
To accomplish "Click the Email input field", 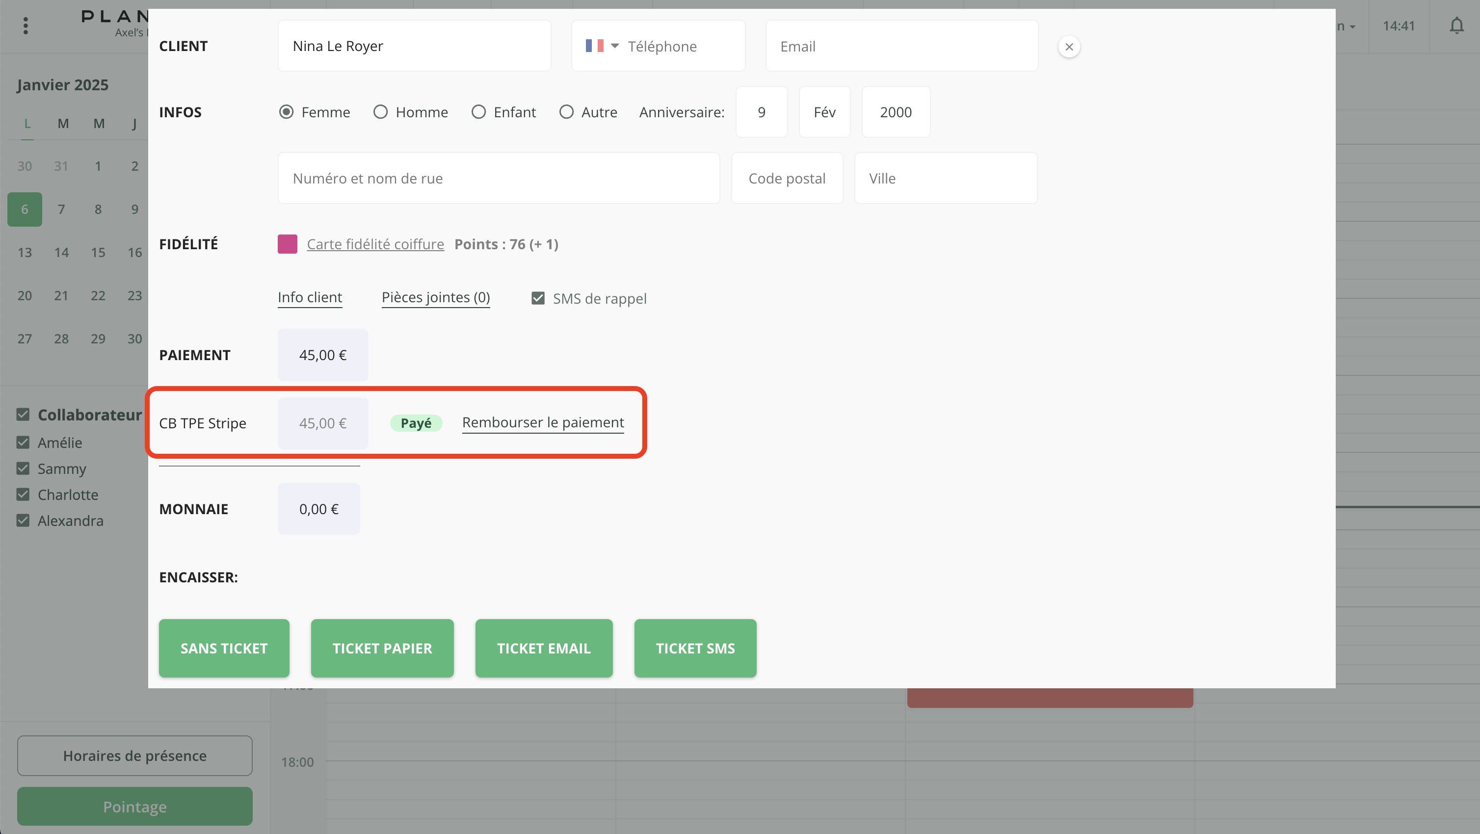I will 901,46.
